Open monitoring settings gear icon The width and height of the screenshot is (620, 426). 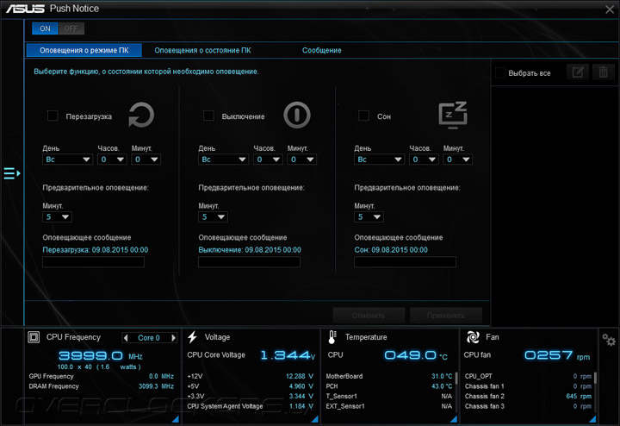point(609,340)
